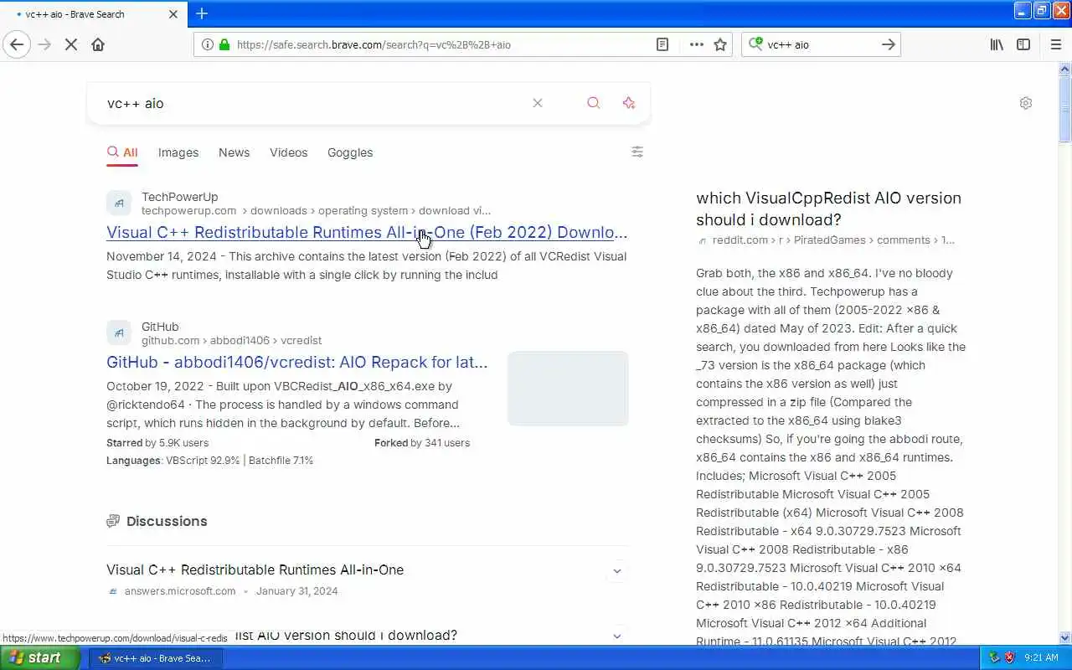Open the search filters icon

pyautogui.click(x=637, y=152)
